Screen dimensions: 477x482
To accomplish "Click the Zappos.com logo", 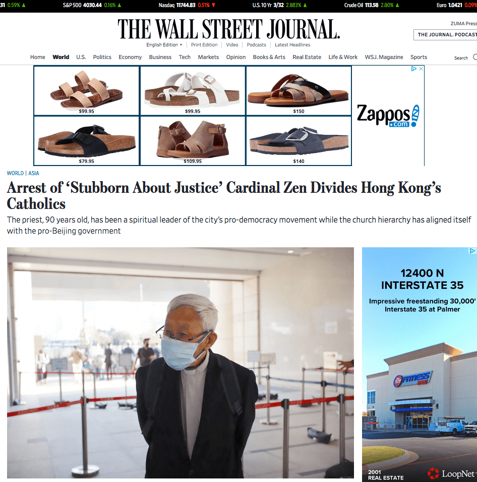I will [388, 116].
